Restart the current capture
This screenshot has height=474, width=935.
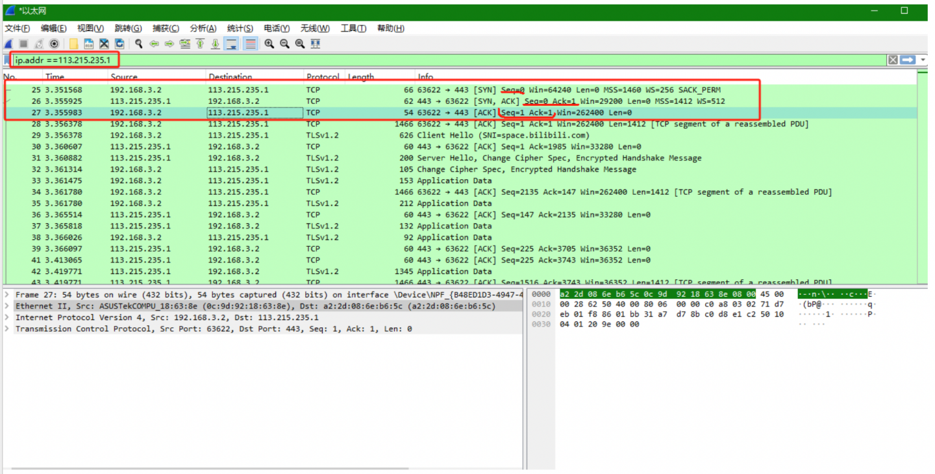39,44
